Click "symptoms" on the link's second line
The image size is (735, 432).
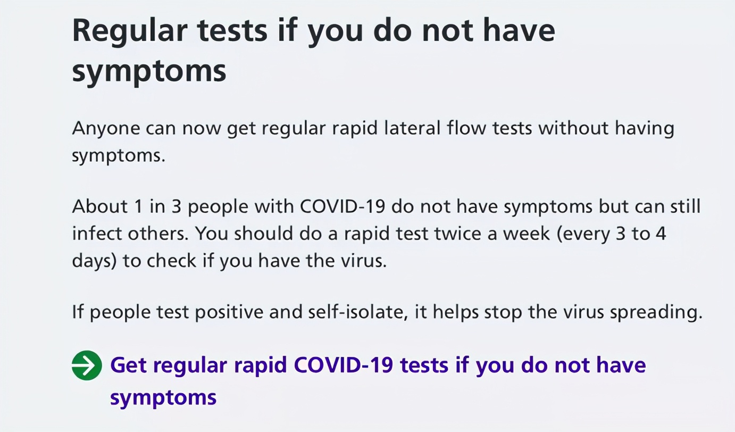coord(163,397)
